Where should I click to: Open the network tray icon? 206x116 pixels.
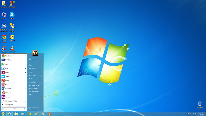point(191,114)
